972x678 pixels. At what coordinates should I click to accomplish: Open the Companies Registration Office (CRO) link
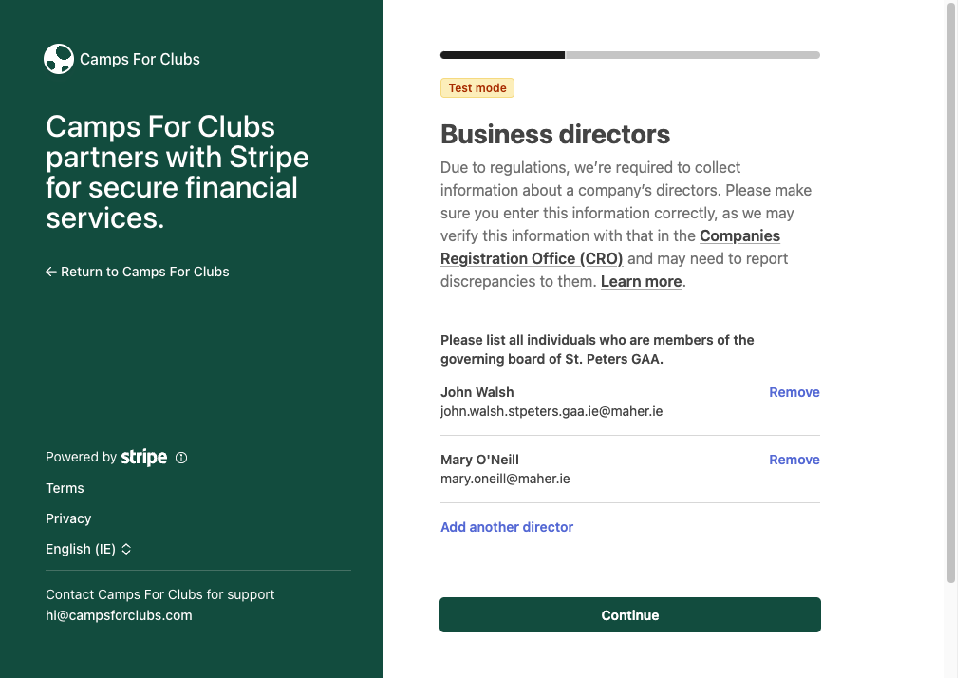point(610,248)
